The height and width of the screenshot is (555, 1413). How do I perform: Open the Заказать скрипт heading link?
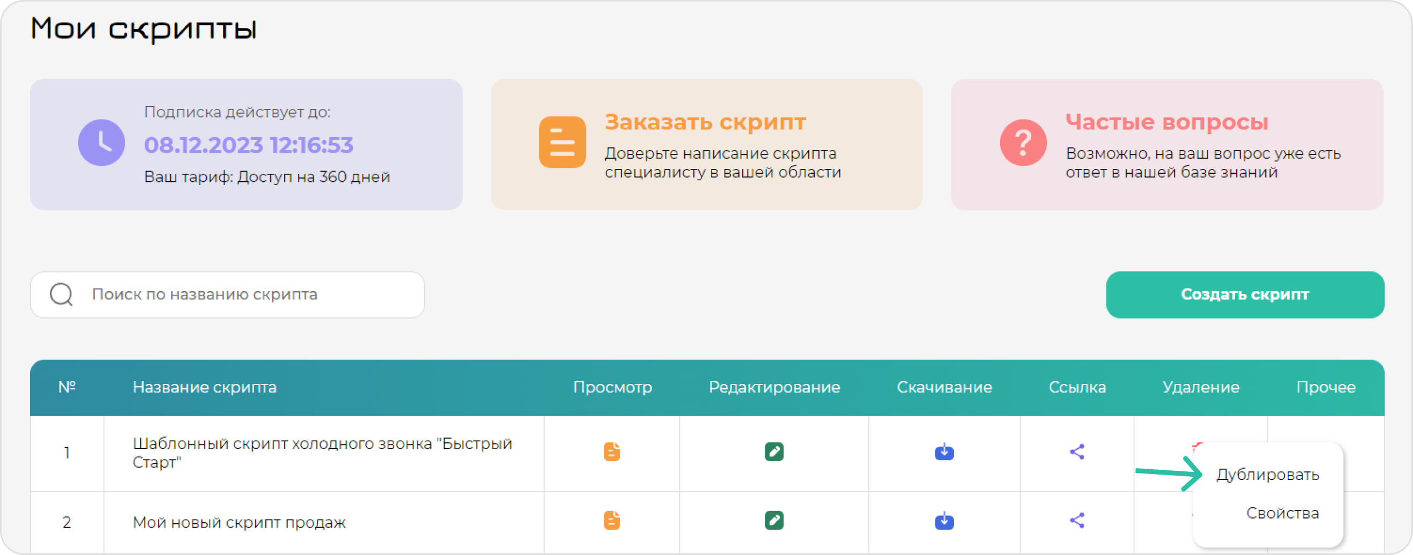click(x=705, y=122)
